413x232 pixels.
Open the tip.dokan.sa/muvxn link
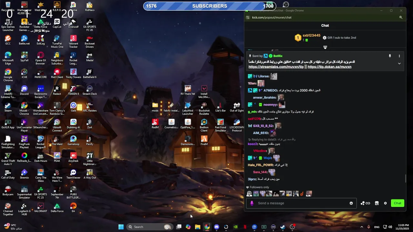[329, 67]
